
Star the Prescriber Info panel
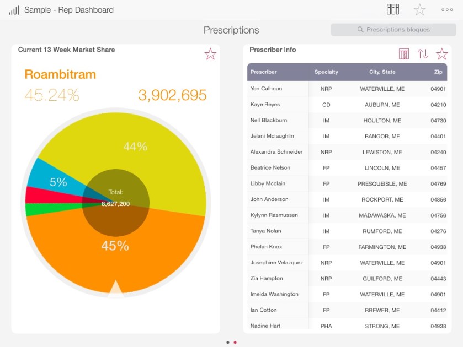pyautogui.click(x=442, y=54)
